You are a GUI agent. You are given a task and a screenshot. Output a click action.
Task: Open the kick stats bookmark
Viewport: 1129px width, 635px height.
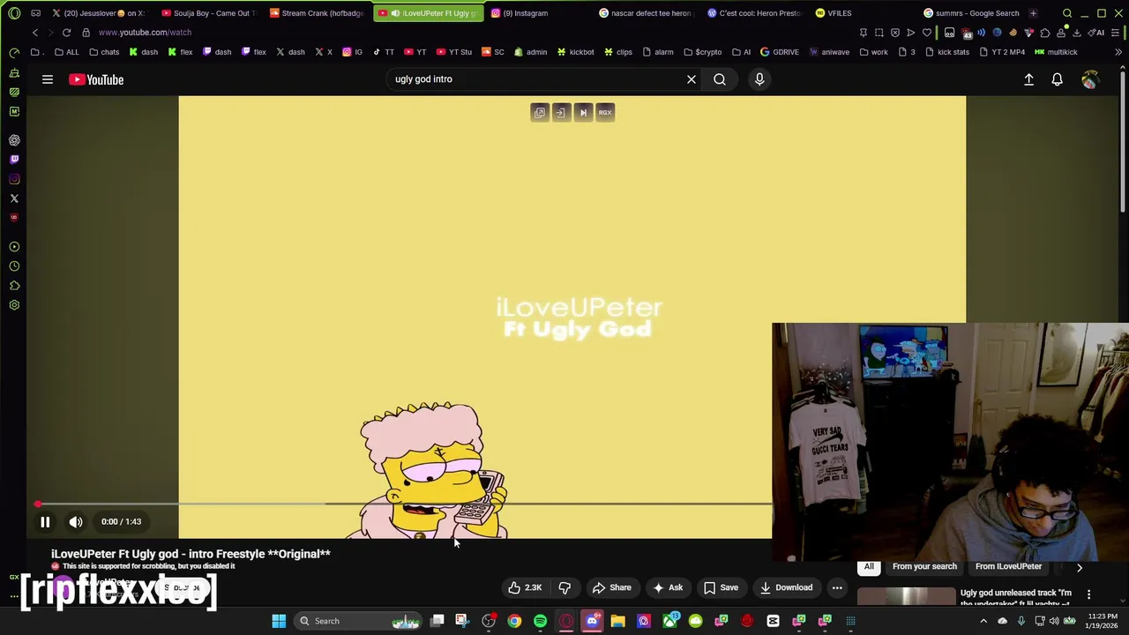point(946,52)
